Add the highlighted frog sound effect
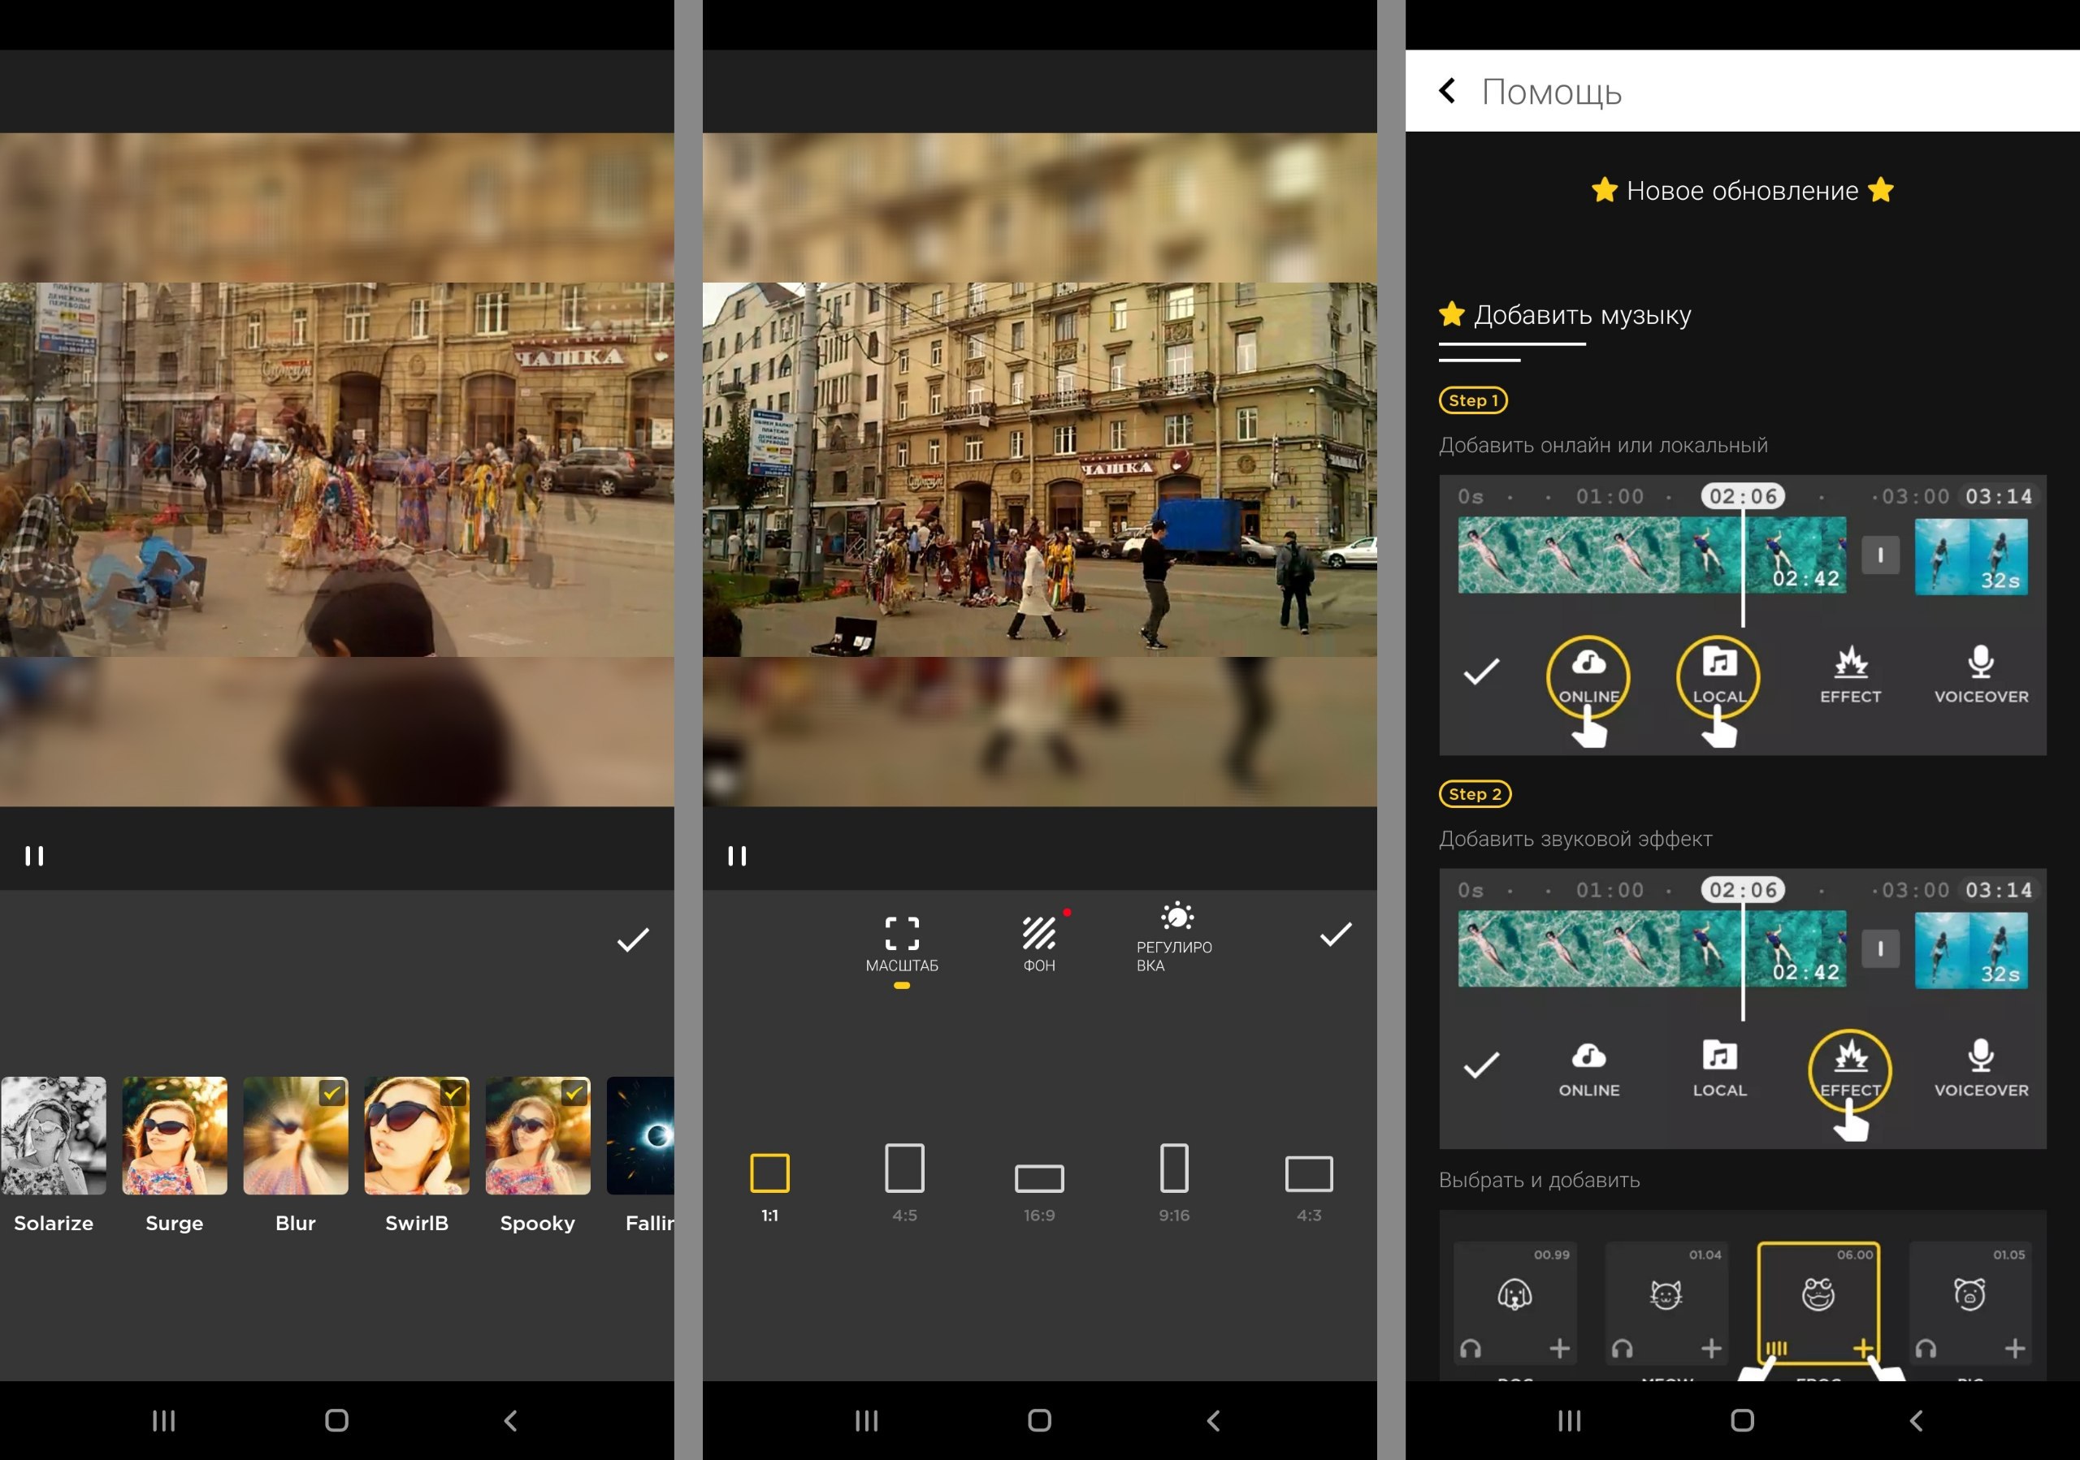Screen dimensions: 2080x1460 1862,1349
